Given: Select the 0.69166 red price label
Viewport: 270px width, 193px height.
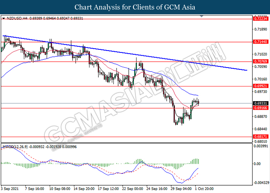Looking at the screenshot, I should click(x=261, y=108).
